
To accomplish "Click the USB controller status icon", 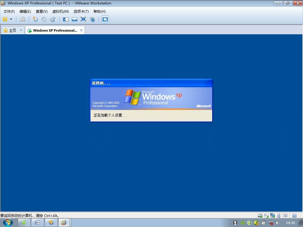I will click(x=279, y=215).
